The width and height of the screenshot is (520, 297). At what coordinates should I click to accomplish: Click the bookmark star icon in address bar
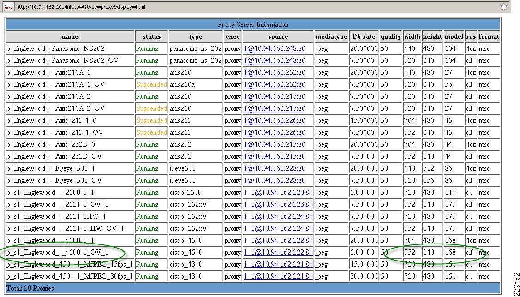coord(503,6)
